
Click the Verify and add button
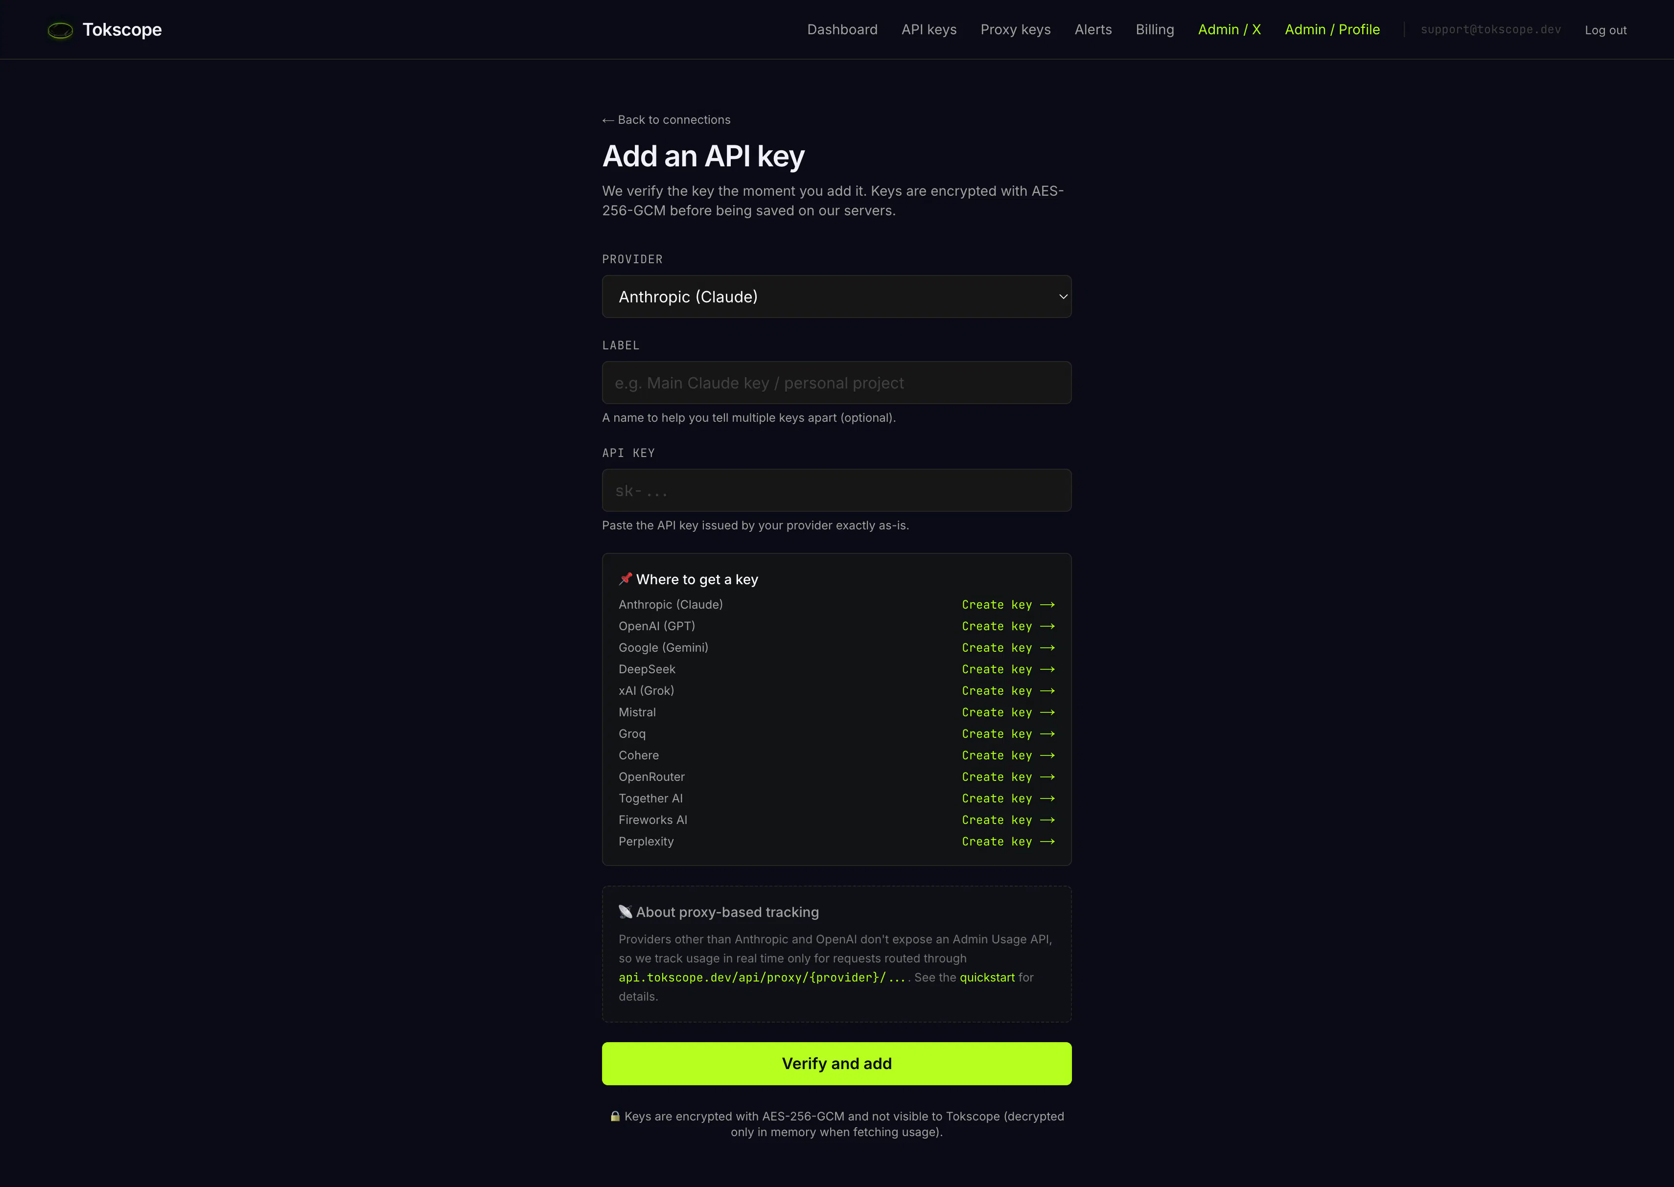coord(837,1064)
